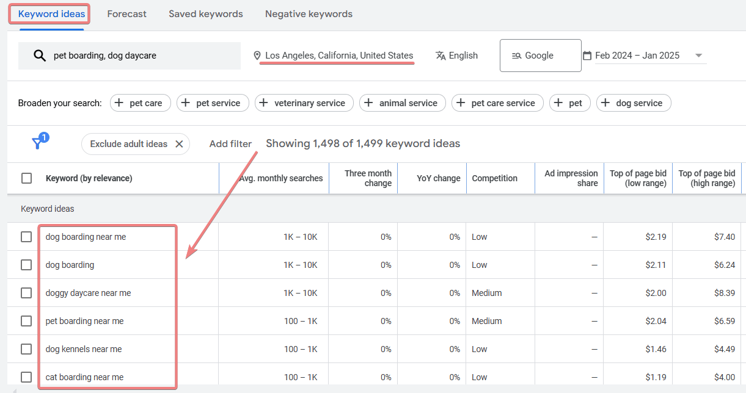
Task: Remove the Exclude adult ideas filter
Action: (179, 144)
